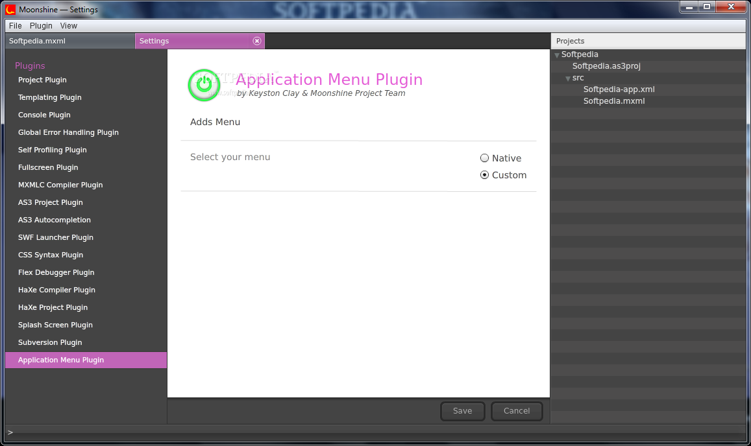Open the File menu
This screenshot has width=751, height=446.
pyautogui.click(x=16, y=26)
